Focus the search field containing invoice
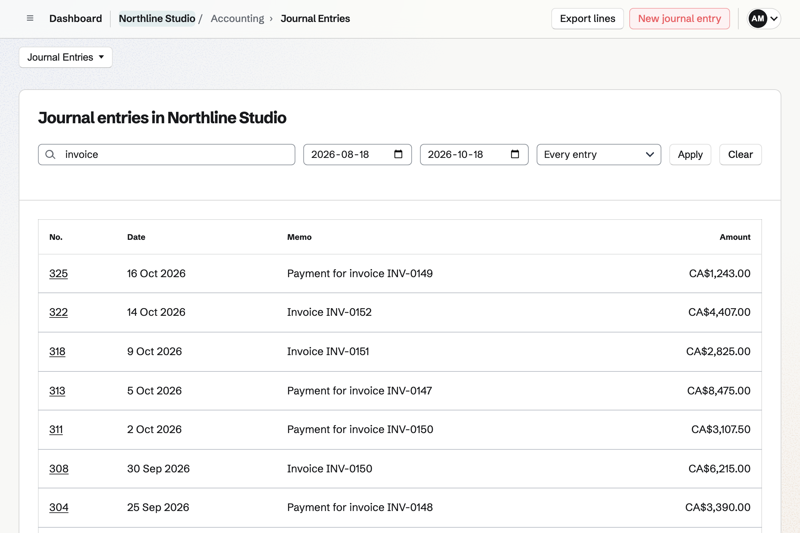The image size is (800, 533). 166,155
